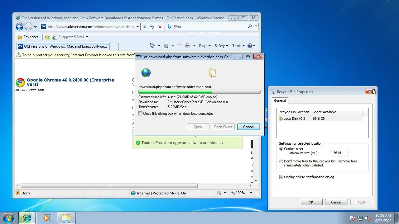The width and height of the screenshot is (399, 224).
Task: Select 'Don't move files to the Recycle Bin'
Action: point(281,161)
